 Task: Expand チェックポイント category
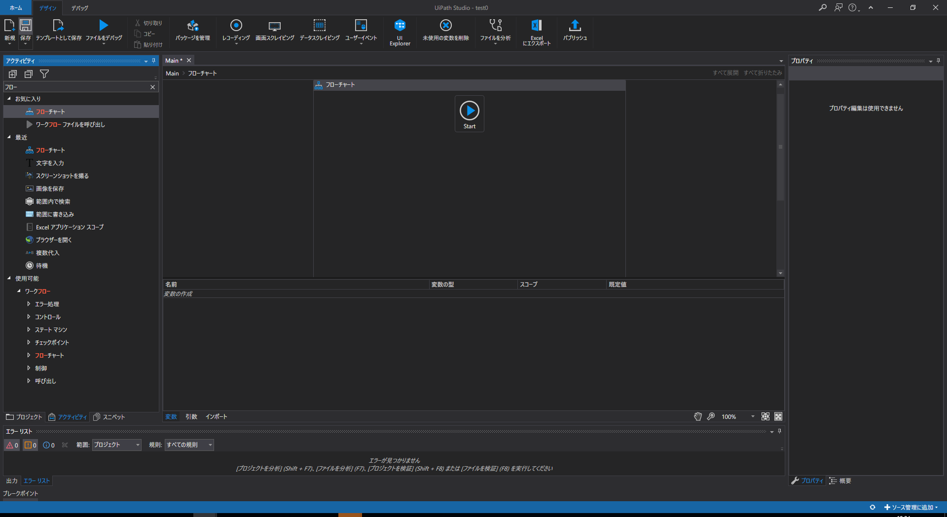click(x=29, y=343)
